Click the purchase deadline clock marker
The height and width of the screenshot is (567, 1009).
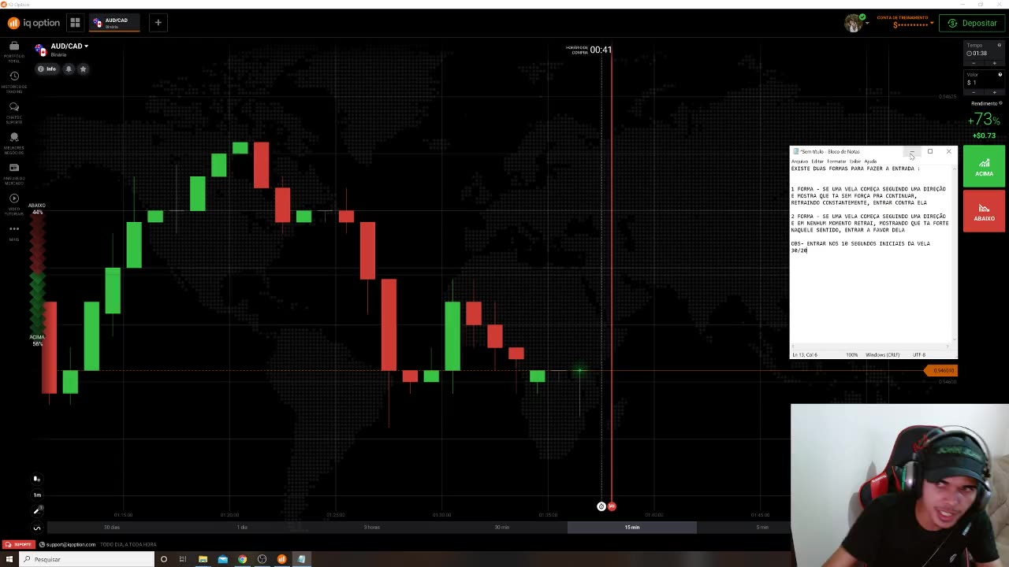point(601,506)
